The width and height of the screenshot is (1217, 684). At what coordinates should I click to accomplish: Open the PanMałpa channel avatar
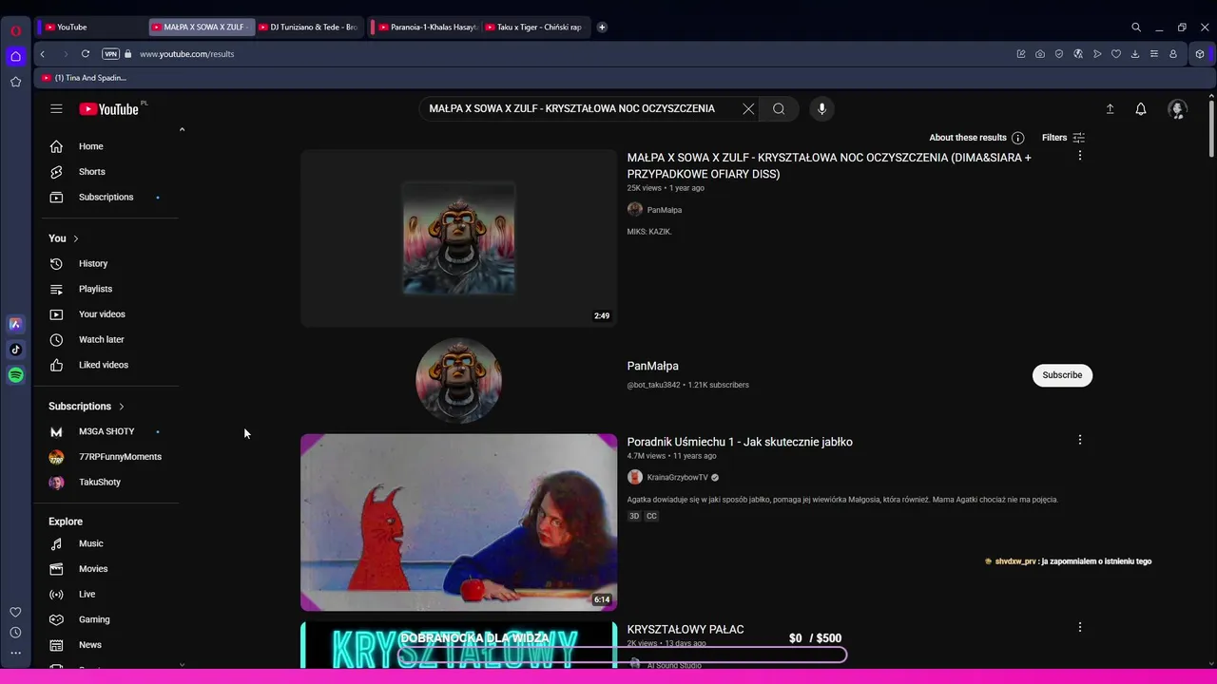458,380
